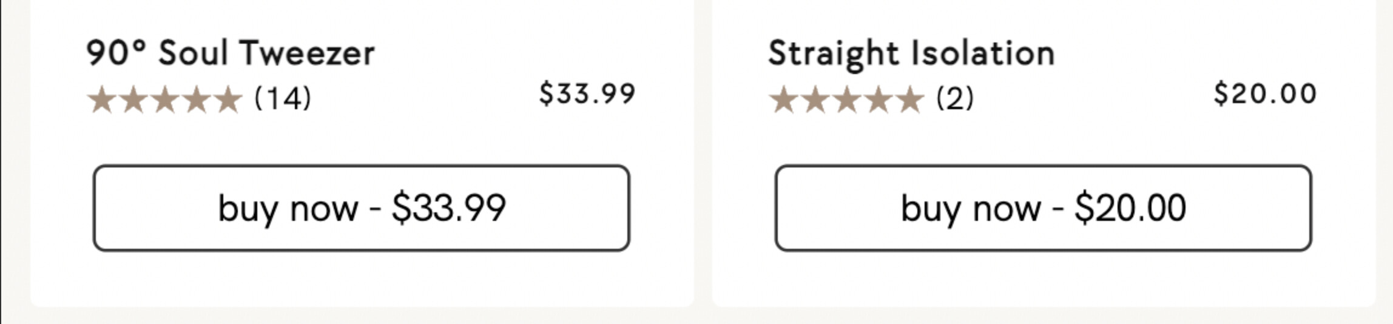The width and height of the screenshot is (1393, 324).
Task: Click the blank area below the $33.99 button
Action: coord(362,279)
